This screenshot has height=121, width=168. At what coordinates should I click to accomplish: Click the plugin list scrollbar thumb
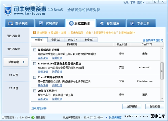tap(162, 71)
